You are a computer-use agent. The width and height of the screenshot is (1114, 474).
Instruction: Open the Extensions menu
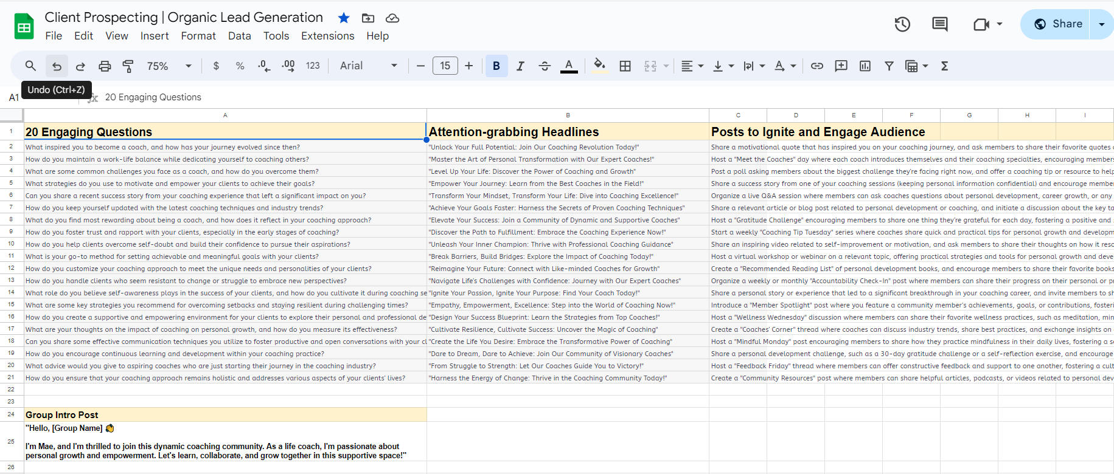(328, 36)
